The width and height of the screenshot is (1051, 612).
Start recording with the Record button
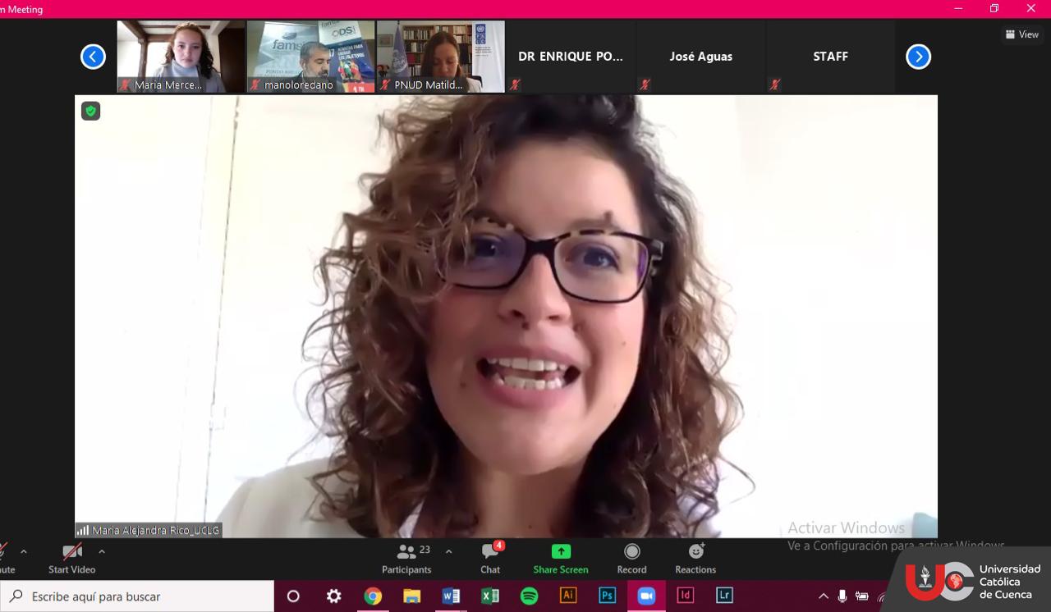click(x=631, y=559)
